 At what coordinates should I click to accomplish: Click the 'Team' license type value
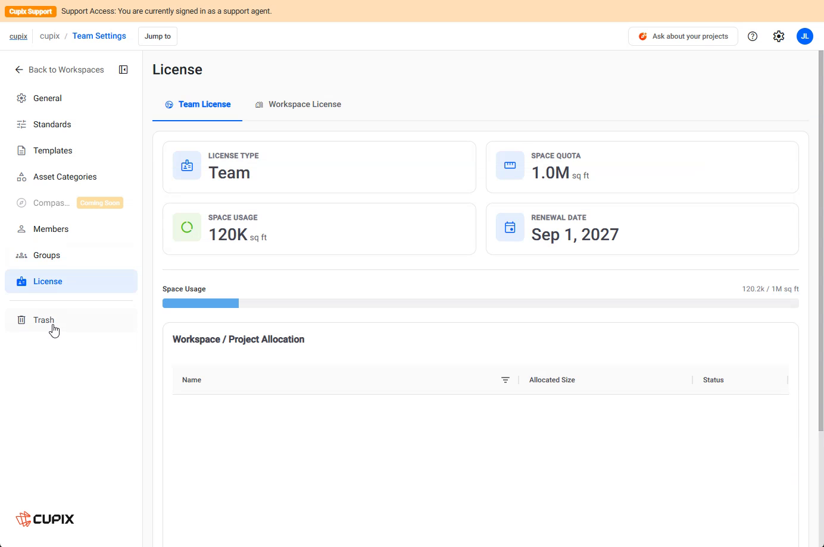229,172
